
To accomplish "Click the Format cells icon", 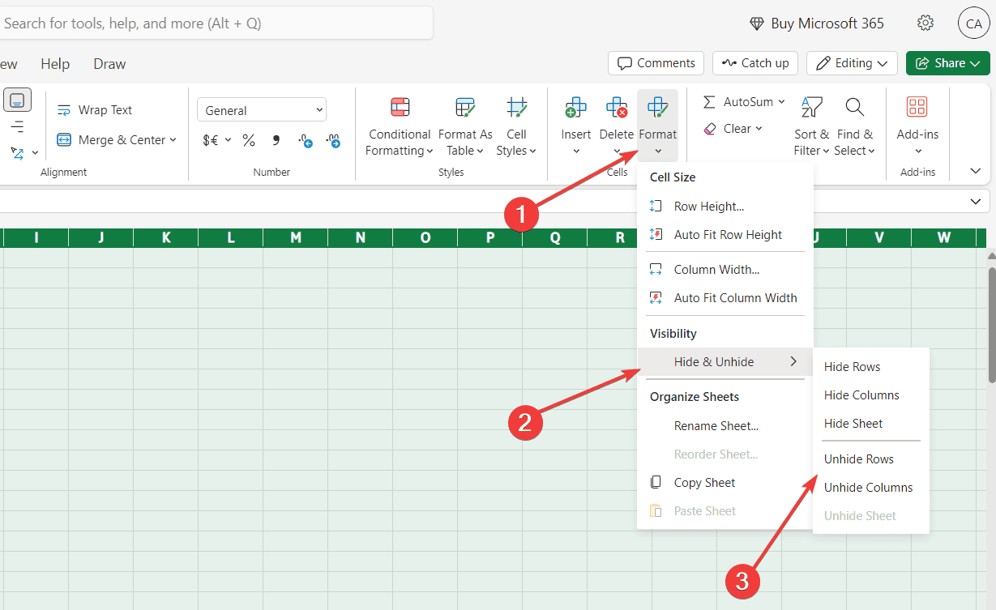I will (x=657, y=107).
